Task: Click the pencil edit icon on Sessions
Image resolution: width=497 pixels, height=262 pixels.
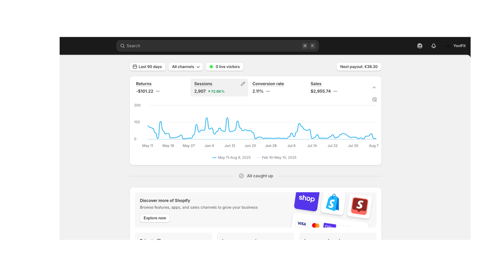Action: [243, 84]
